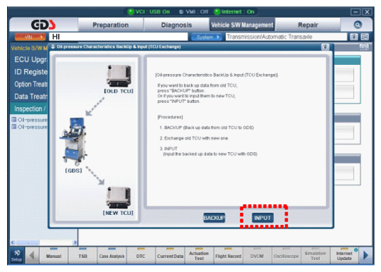Open Manual from bottom toolbar
Image resolution: width=381 pixels, height=272 pixels.
point(54,256)
